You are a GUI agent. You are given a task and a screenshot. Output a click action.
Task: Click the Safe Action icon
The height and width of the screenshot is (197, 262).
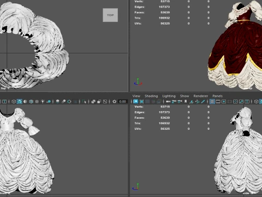pyautogui.click(x=241, y=101)
